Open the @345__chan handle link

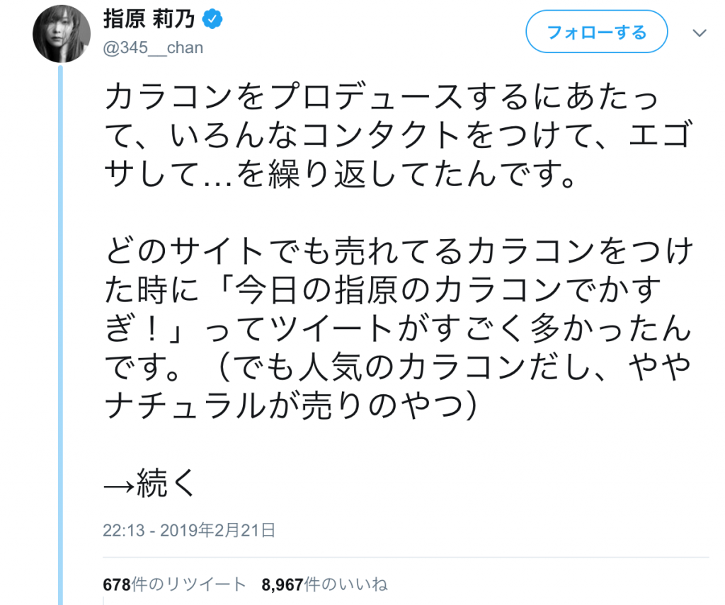coord(154,47)
